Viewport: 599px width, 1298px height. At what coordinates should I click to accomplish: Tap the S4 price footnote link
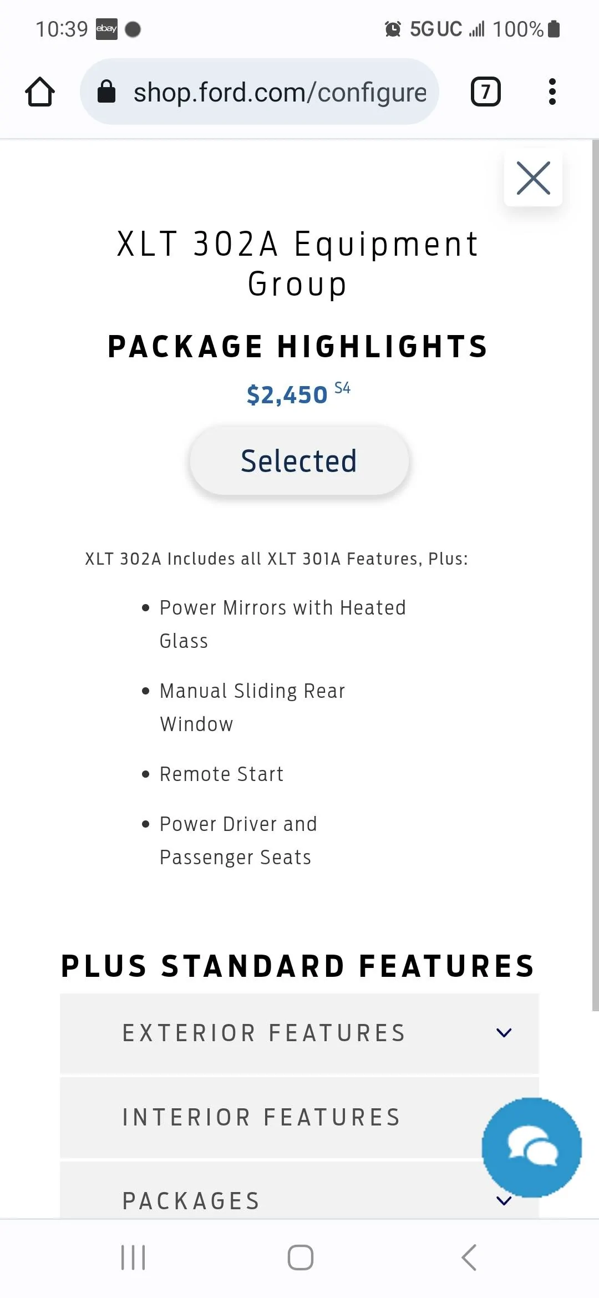pyautogui.click(x=342, y=388)
